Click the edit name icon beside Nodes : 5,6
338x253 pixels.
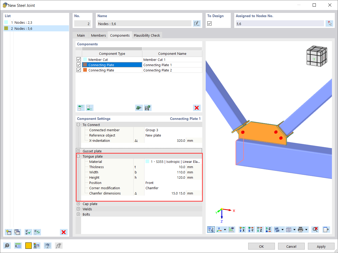pos(197,23)
